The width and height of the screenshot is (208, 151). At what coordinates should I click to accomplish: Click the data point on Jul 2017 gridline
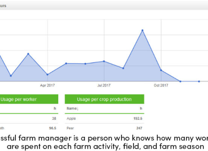point(104,61)
